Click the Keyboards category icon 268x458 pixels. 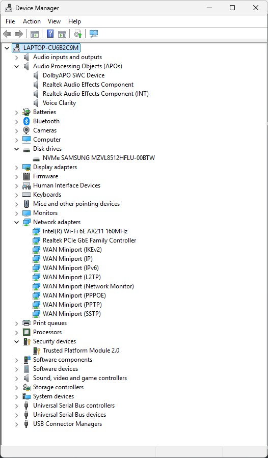tap(26, 195)
